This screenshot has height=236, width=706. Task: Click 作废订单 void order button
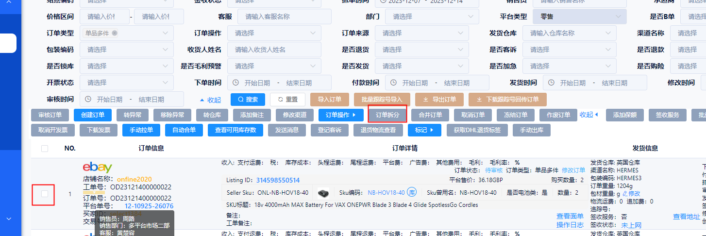coord(558,116)
